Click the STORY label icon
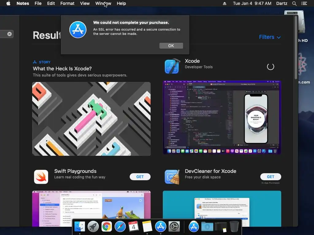 coord(35,62)
